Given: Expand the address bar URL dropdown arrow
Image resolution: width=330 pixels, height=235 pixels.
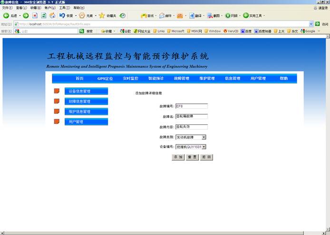Looking at the screenshot, I should click(311, 24).
